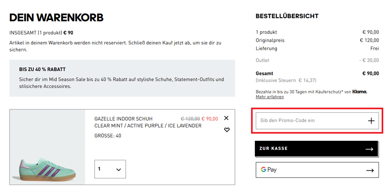The width and height of the screenshot is (387, 189).
Task: Click the Bis zu 40 % Rabatt banner
Action: [122, 78]
